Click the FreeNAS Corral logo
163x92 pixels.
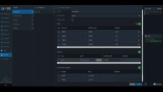coord(6,9)
